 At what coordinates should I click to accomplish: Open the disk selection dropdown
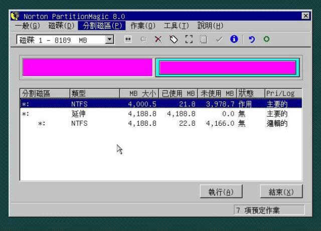(110, 40)
